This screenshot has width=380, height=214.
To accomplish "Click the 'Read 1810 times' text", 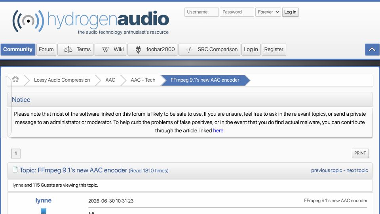I will click(148, 170).
